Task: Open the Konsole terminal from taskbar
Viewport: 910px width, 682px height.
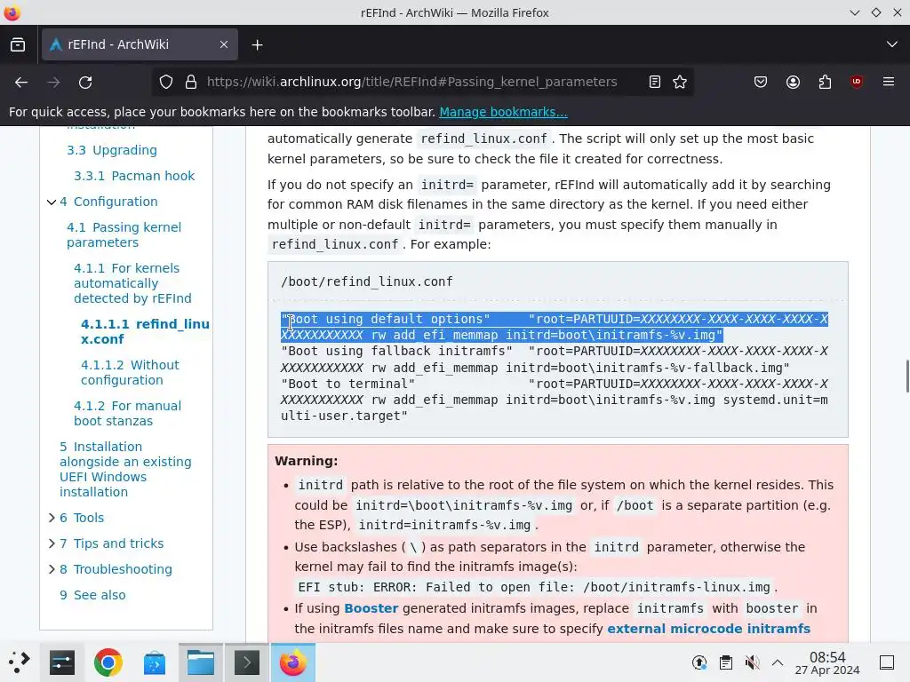Action: (x=247, y=662)
